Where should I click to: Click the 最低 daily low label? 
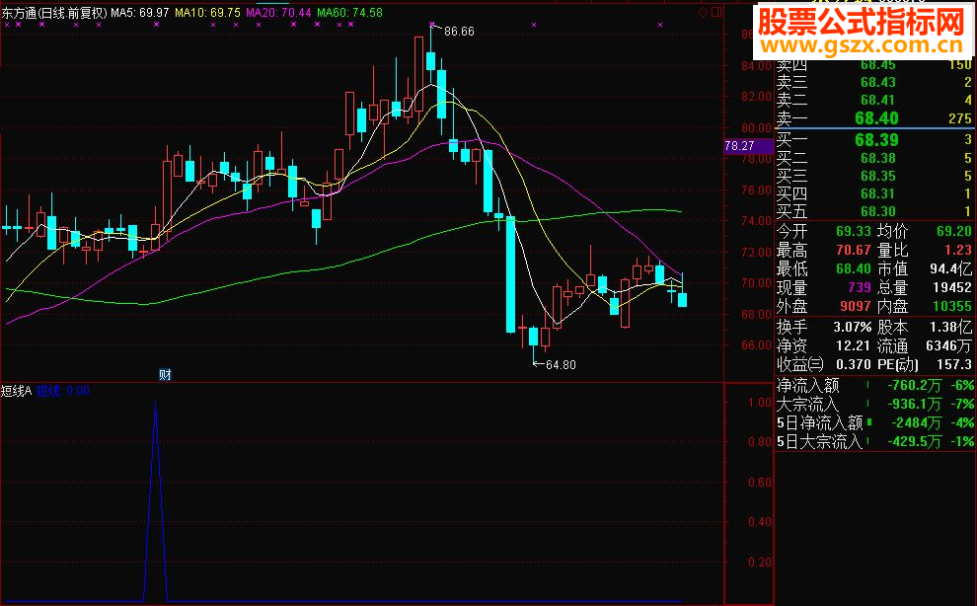(791, 268)
